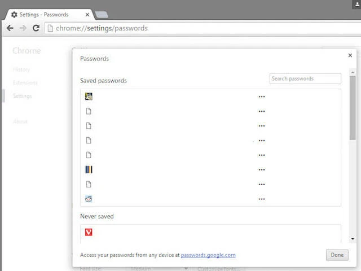Open a new tab

[x=102, y=15]
